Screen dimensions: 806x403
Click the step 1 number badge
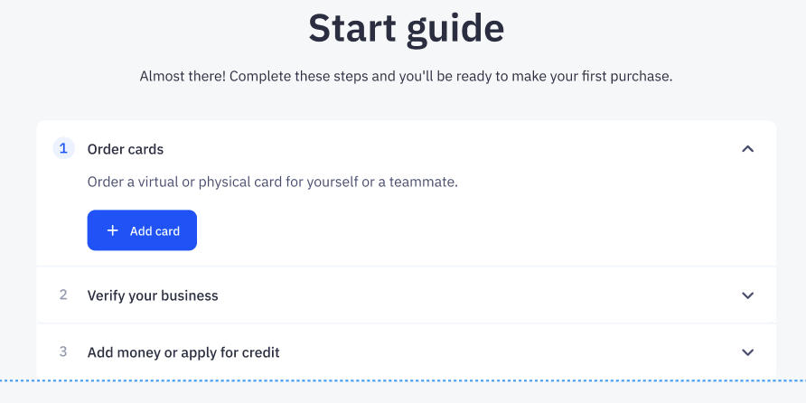point(63,149)
